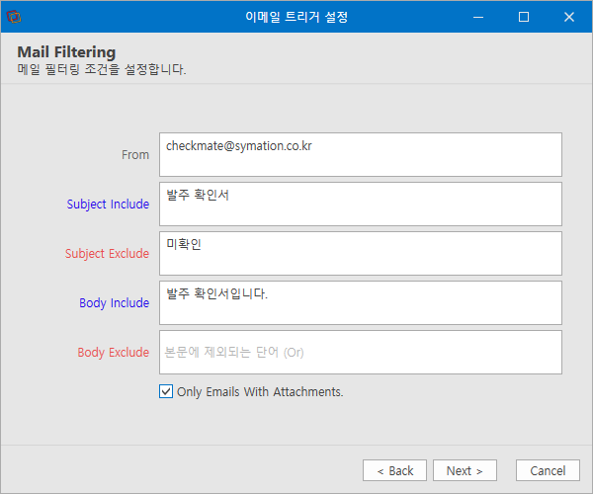Viewport: 593px width, 494px height.
Task: Select the Subject Include label
Action: (108, 205)
